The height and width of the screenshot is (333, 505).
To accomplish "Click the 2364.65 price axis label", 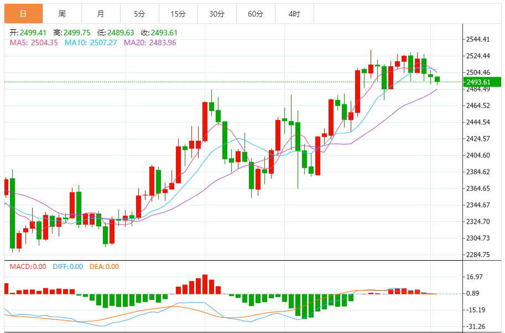I will pyautogui.click(x=478, y=188).
